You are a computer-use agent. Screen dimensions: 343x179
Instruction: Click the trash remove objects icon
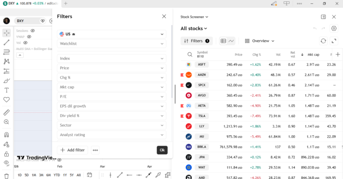pyautogui.click(x=7, y=176)
